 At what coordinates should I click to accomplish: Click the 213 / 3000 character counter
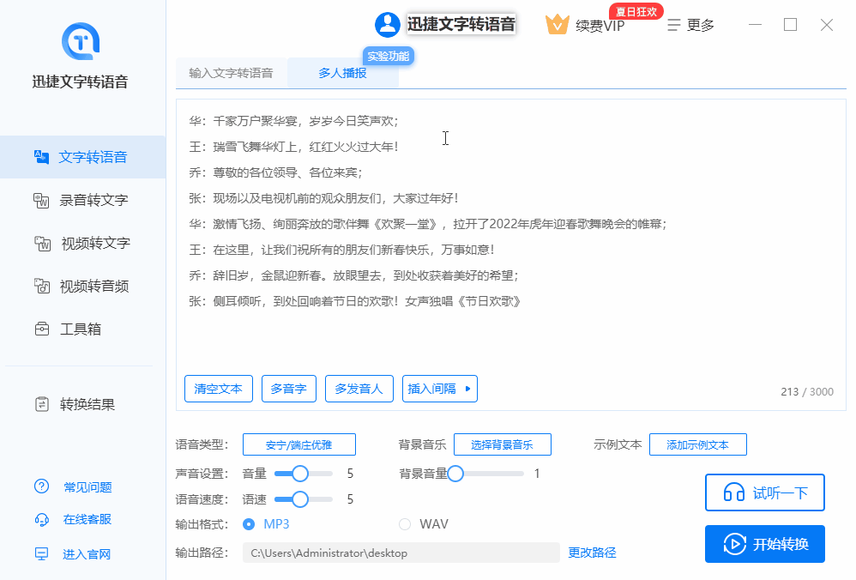pos(807,391)
